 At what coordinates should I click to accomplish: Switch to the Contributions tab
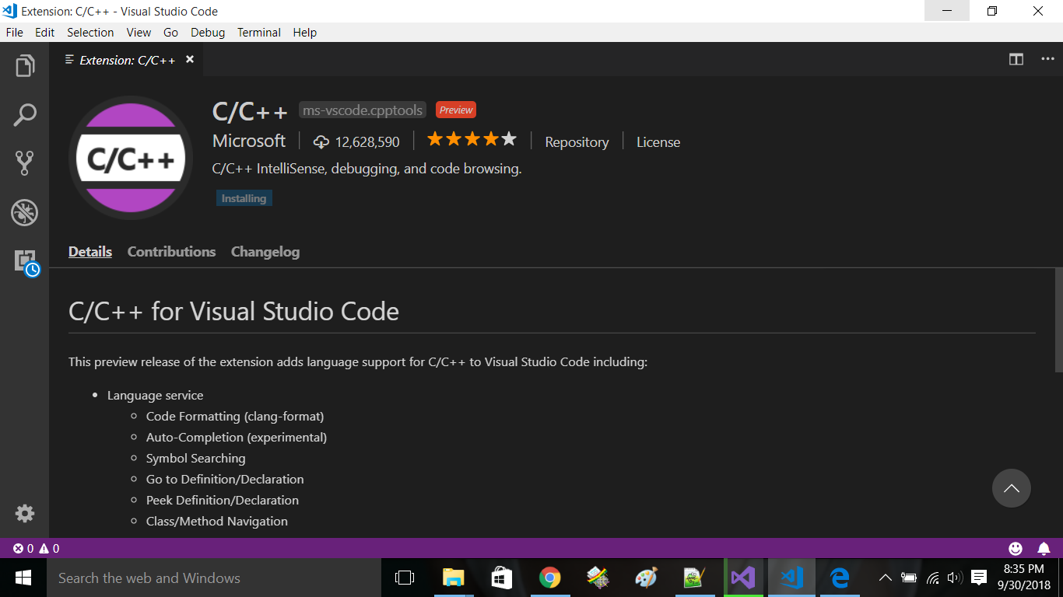click(x=171, y=252)
